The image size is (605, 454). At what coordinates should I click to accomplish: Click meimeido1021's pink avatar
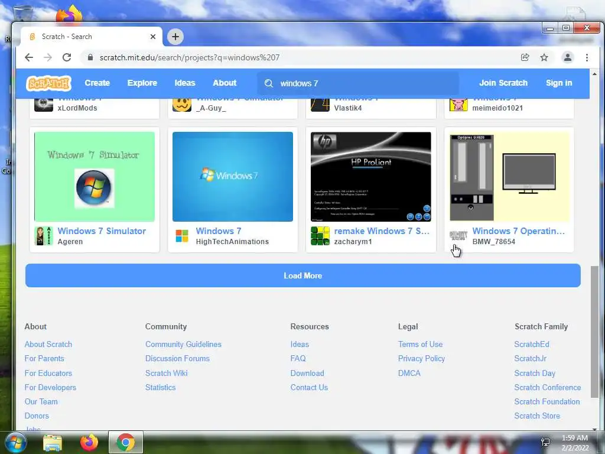click(x=458, y=105)
